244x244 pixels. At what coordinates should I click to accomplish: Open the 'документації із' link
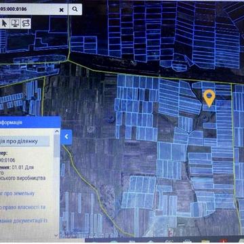24,221
